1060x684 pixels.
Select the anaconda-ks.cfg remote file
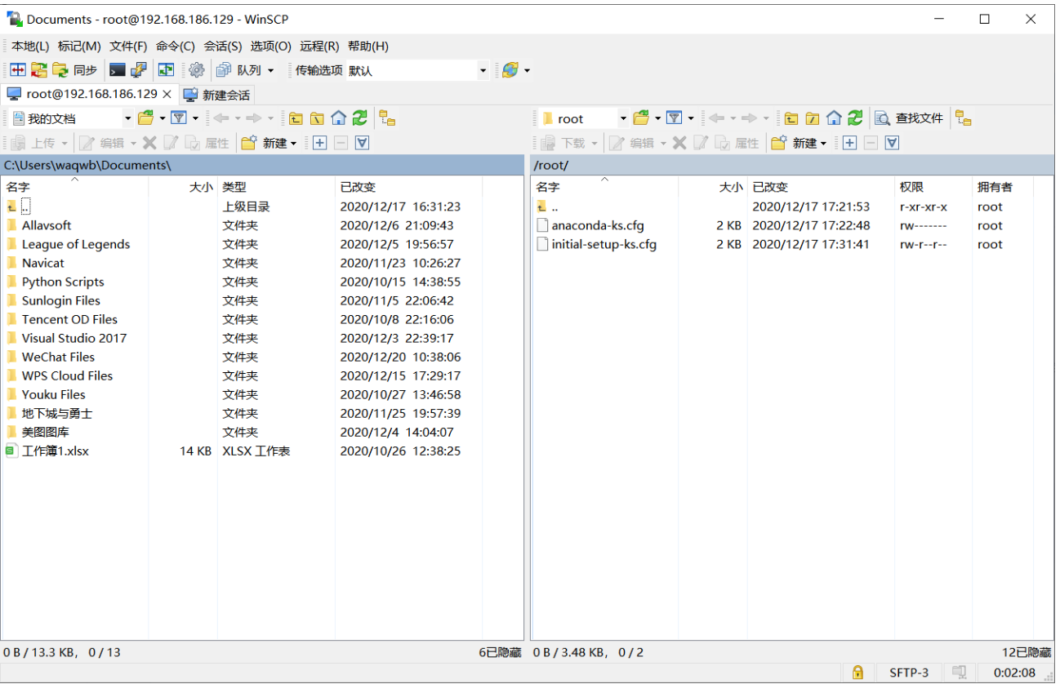(598, 225)
